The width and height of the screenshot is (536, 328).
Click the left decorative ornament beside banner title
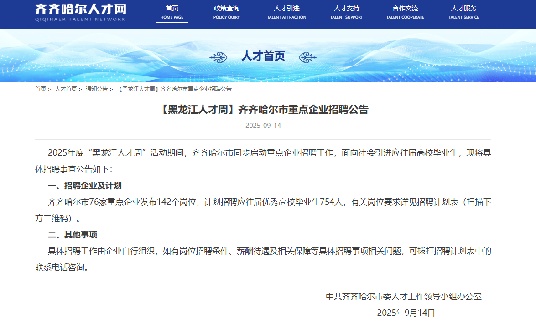tap(219, 57)
